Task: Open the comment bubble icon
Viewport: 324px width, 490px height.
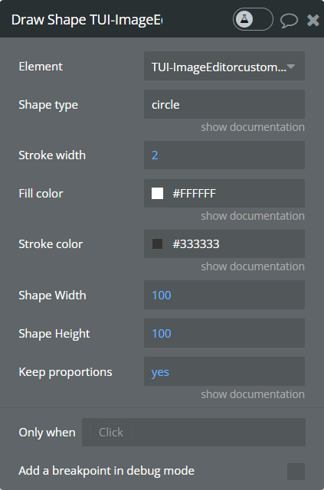Action: tap(289, 21)
